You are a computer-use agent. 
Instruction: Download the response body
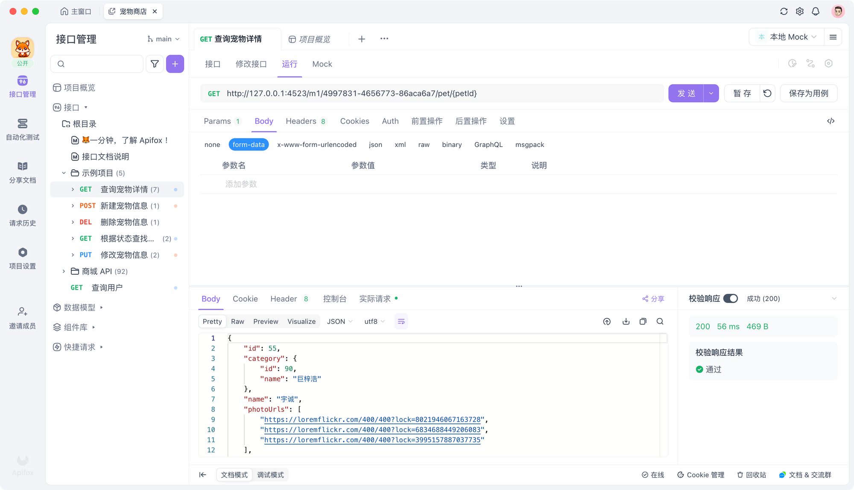pos(626,321)
